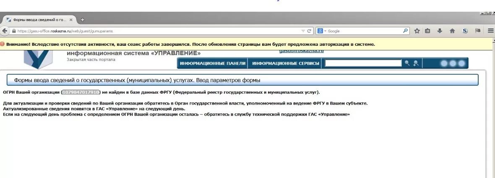This screenshot has width=495, height=178.
Task: Click the magnifier in the Google search box
Action: coord(405,31)
